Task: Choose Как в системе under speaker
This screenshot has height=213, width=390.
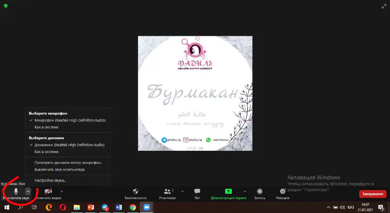Action: (46, 152)
